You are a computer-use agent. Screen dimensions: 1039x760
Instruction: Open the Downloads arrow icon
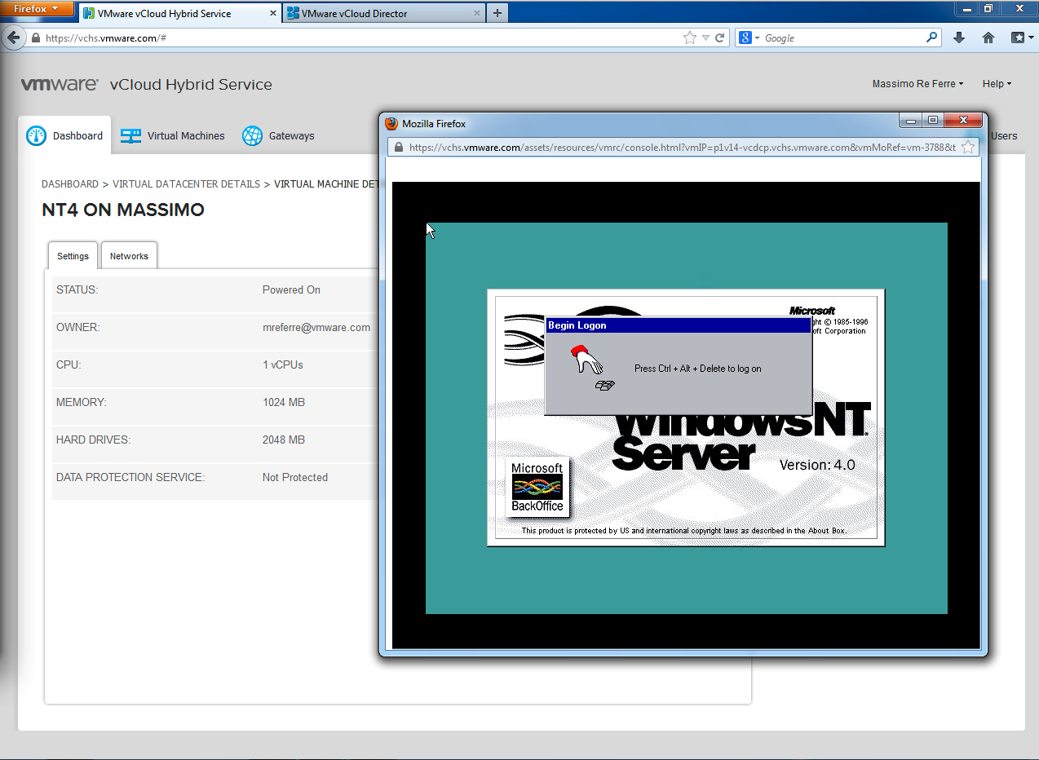coord(959,38)
